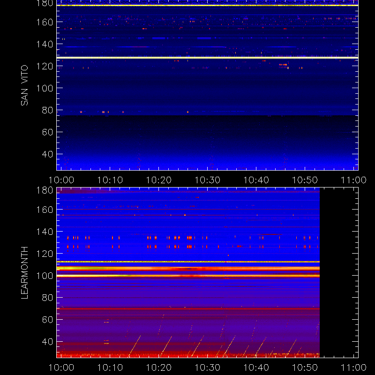The image size is (375, 375).
Task: Click the 10:40 time label under the Learmonth plot
Action: click(x=256, y=367)
